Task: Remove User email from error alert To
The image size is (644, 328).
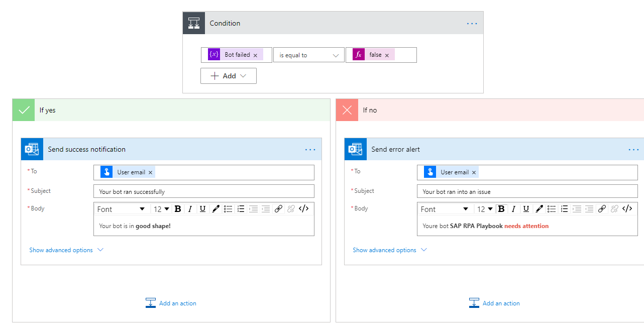Action: 474,172
